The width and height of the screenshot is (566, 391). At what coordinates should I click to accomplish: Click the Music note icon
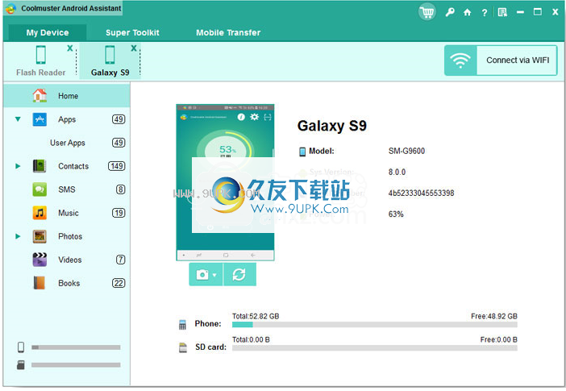tap(40, 213)
